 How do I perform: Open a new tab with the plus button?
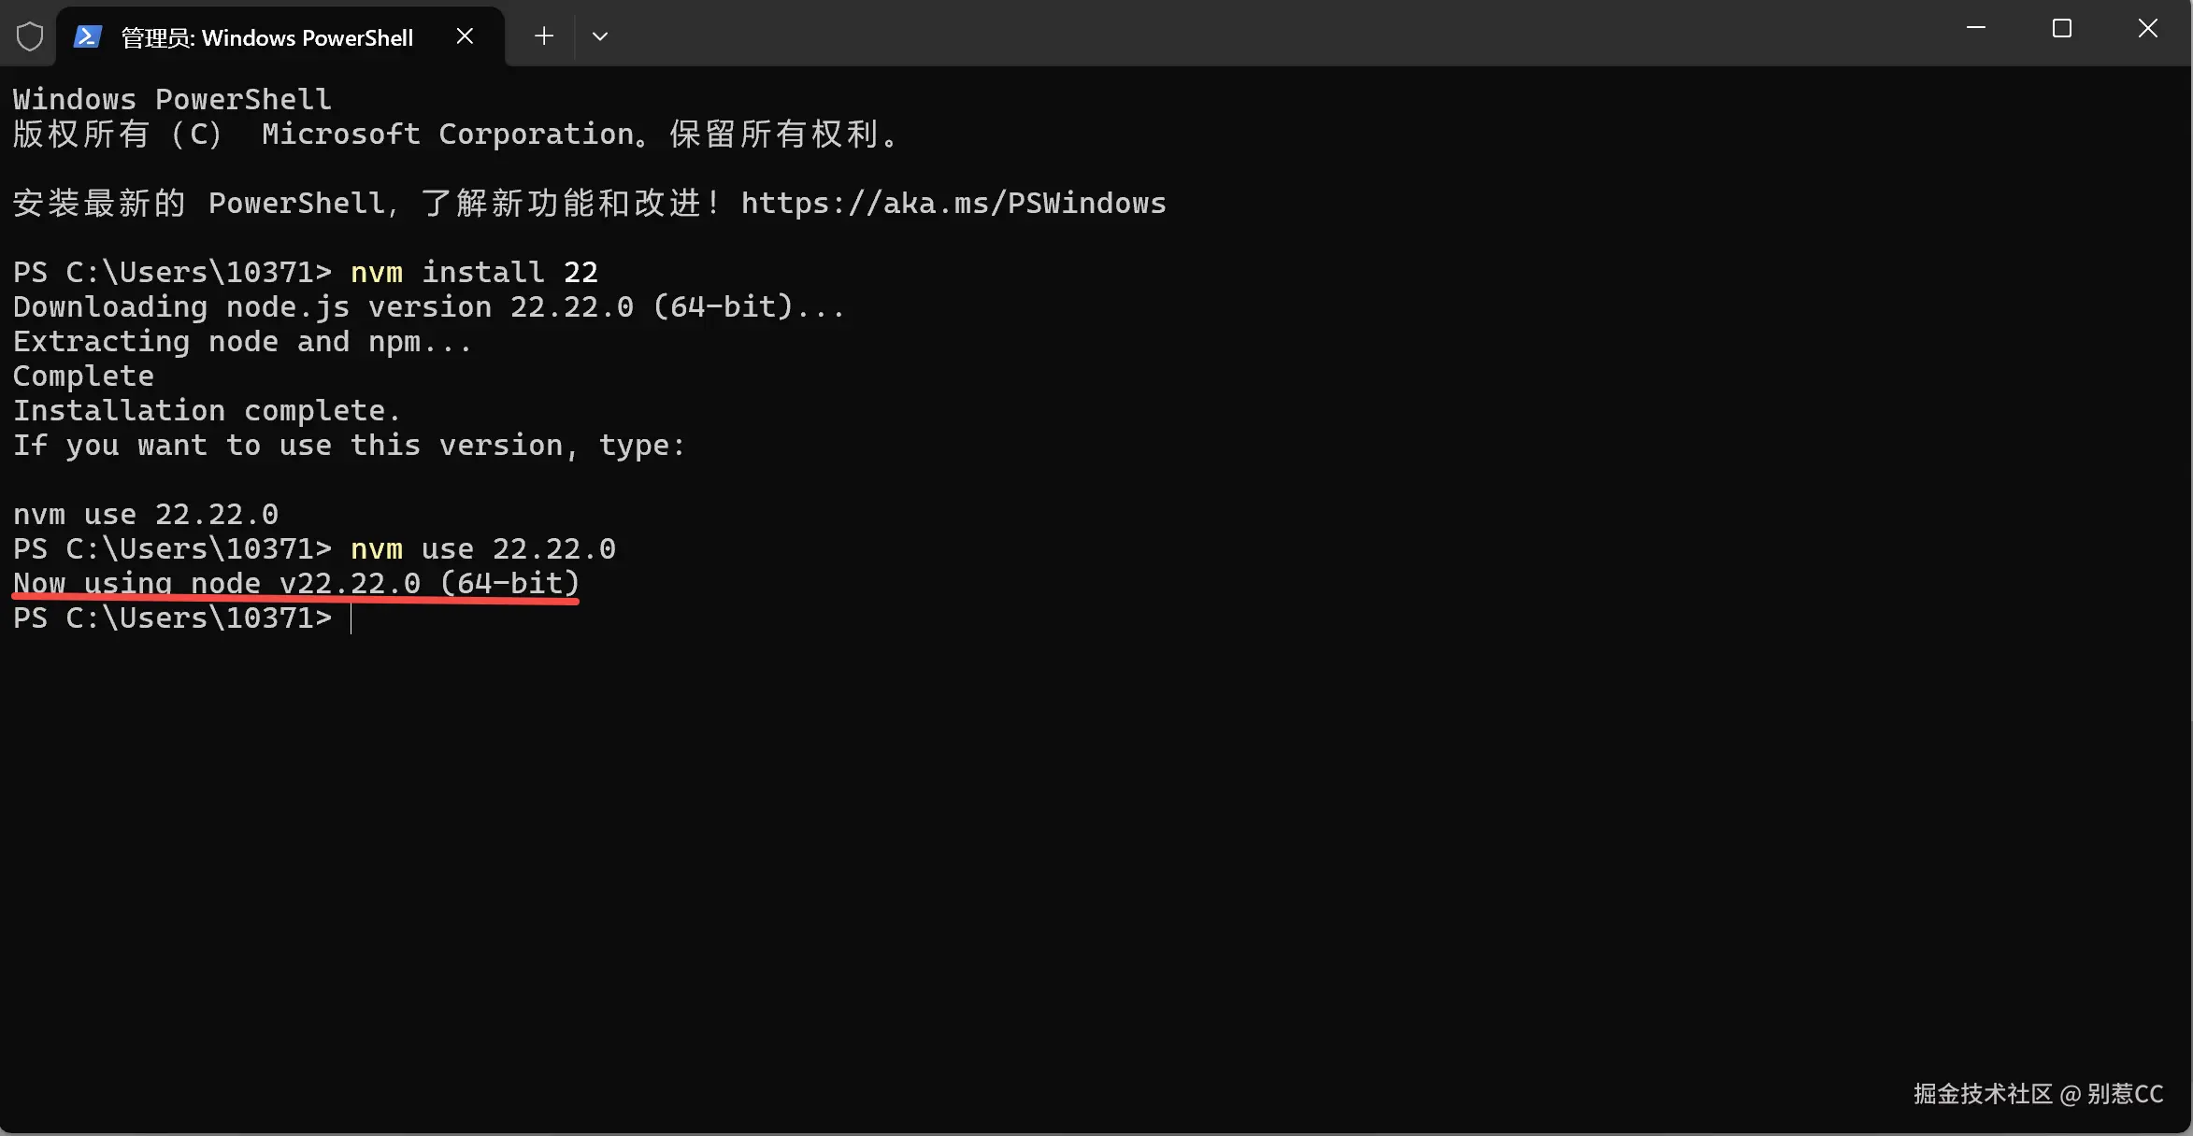tap(544, 36)
